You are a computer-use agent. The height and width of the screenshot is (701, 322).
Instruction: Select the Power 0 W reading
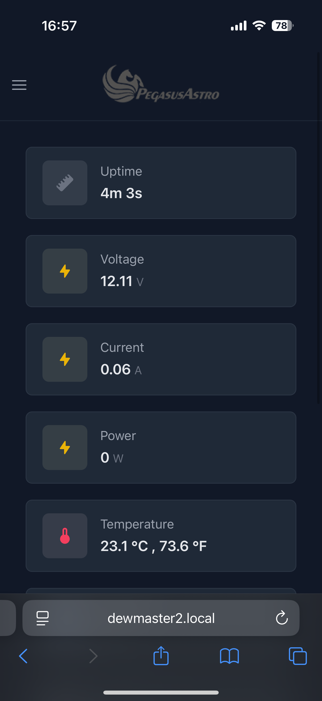click(112, 457)
